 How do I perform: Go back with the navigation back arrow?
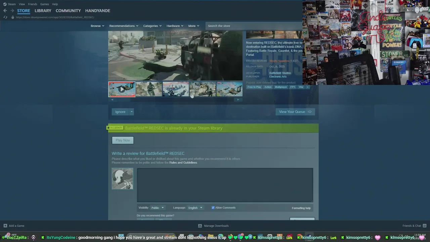[x=5, y=11]
